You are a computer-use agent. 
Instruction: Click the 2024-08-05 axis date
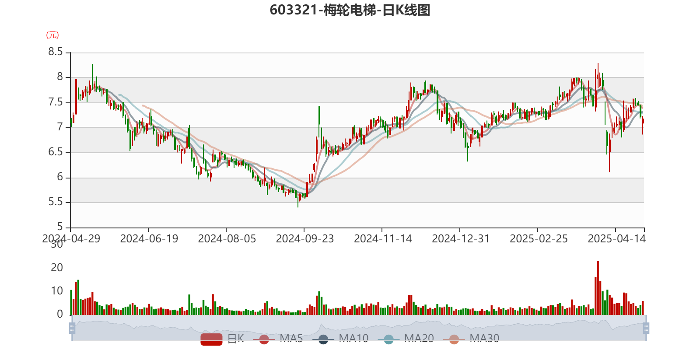[x=227, y=239]
